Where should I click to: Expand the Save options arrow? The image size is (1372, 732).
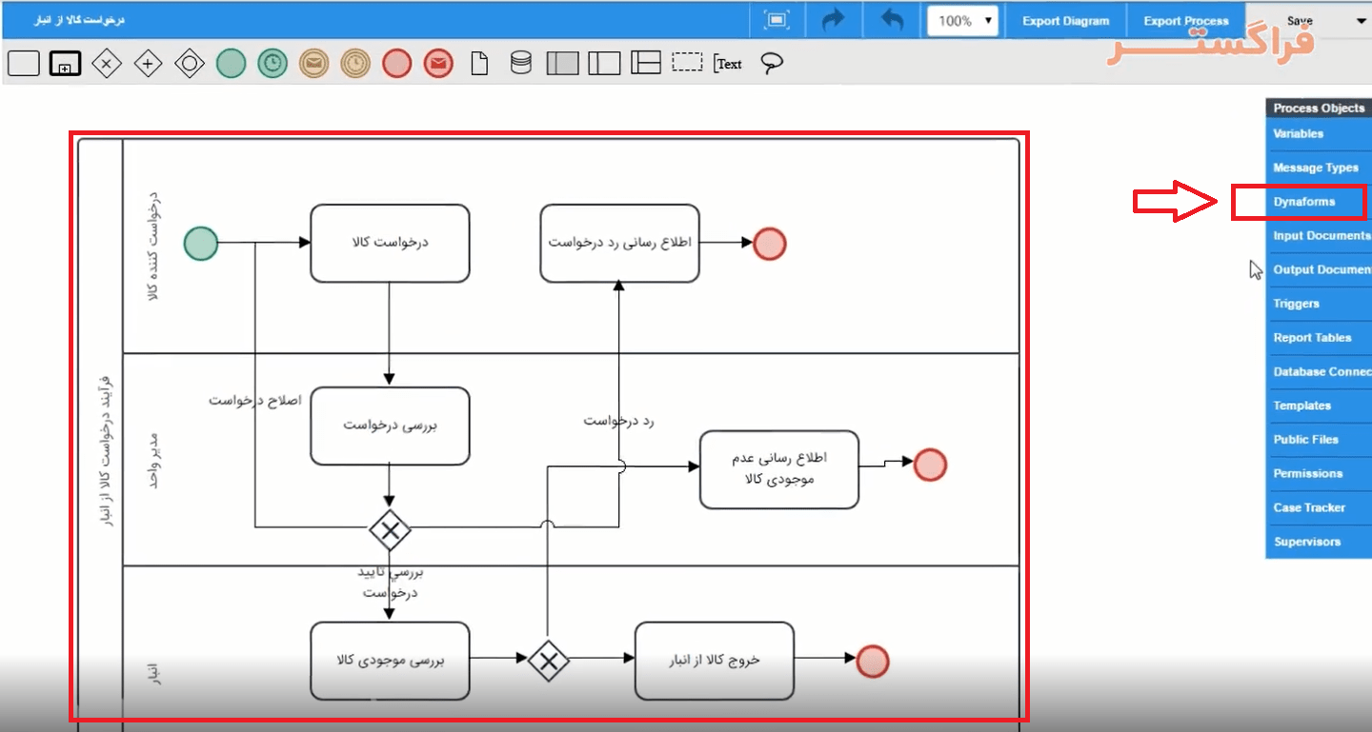coord(1358,20)
